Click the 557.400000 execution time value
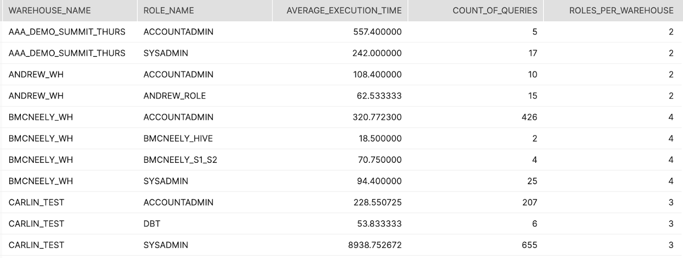 [378, 32]
